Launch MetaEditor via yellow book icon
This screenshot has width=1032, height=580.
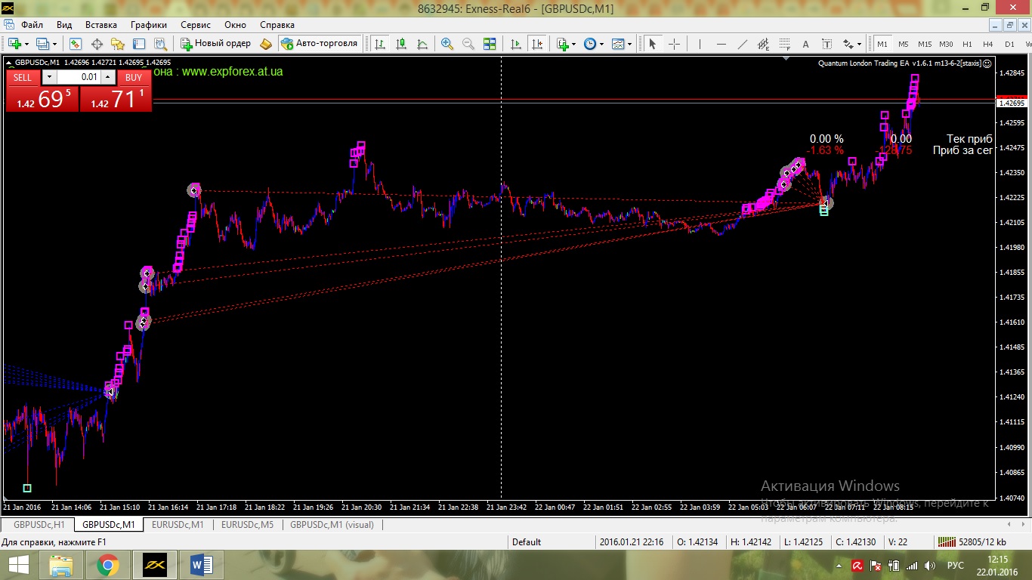click(x=266, y=44)
